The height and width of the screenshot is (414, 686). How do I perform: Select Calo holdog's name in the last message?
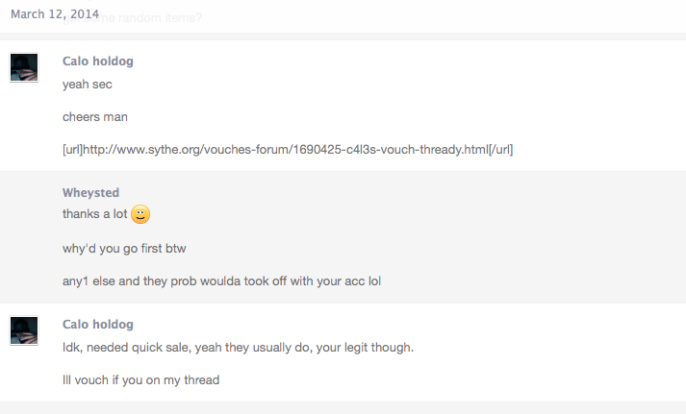click(x=98, y=325)
